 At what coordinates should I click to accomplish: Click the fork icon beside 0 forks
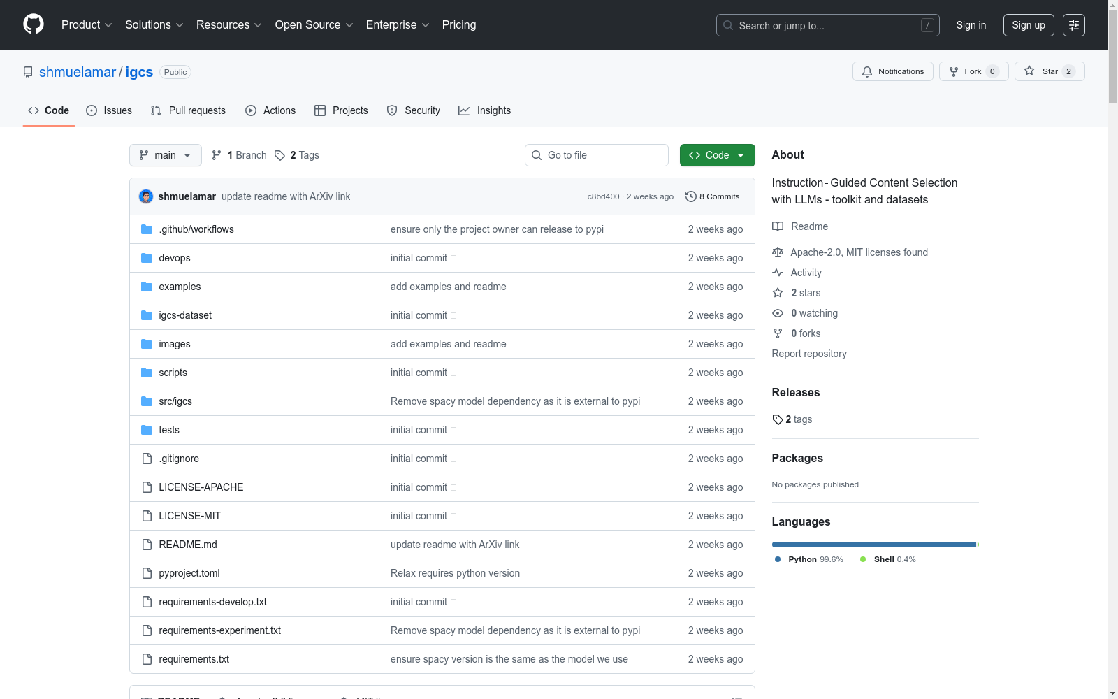click(778, 333)
